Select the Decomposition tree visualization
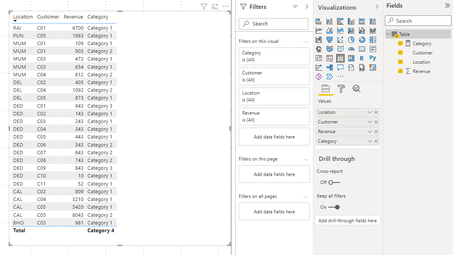Viewport: 453px width, 255px height. 330,68
